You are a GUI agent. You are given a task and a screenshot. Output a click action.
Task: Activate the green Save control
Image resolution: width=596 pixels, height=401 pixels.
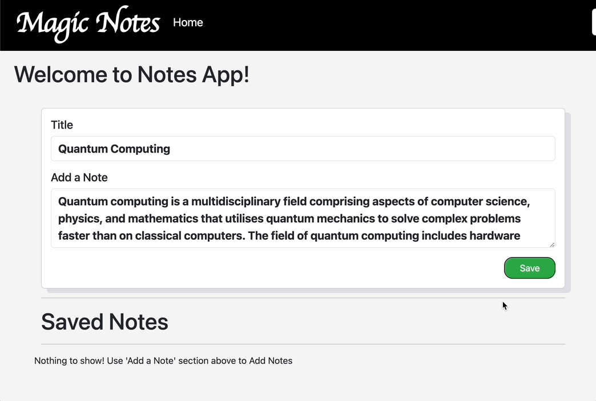(529, 268)
